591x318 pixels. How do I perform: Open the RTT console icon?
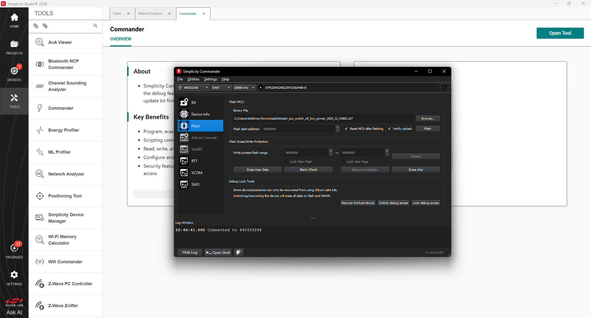tap(184, 161)
